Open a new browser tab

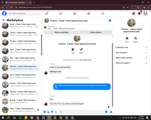pyautogui.click(x=34, y=2)
